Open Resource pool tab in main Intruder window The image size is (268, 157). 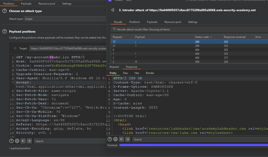(x=47, y=4)
